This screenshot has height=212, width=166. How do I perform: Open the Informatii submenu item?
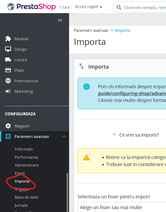tap(24, 149)
